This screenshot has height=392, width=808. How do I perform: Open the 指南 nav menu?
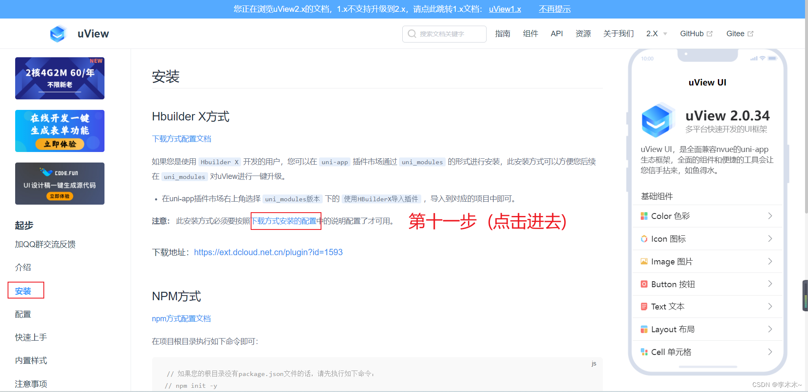coord(503,34)
